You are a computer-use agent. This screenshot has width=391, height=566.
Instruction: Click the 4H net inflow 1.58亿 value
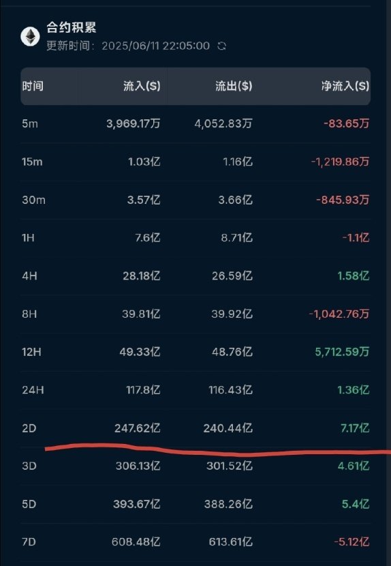(353, 276)
